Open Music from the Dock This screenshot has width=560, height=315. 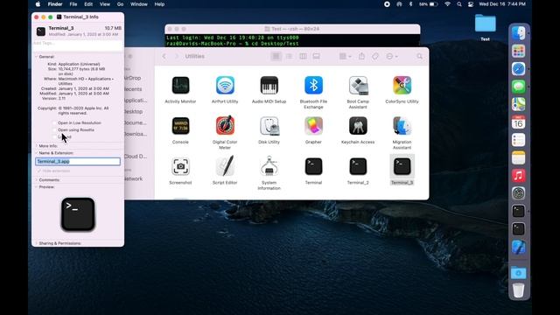(518, 175)
